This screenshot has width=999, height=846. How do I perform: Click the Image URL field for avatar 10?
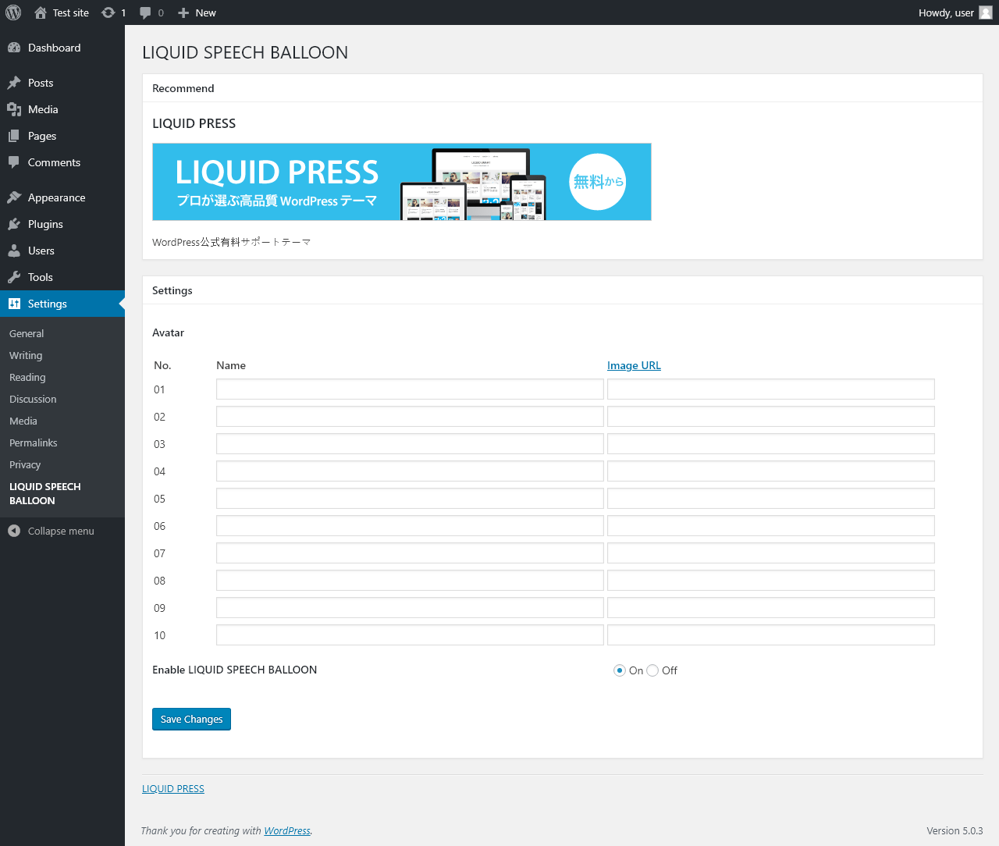771,635
